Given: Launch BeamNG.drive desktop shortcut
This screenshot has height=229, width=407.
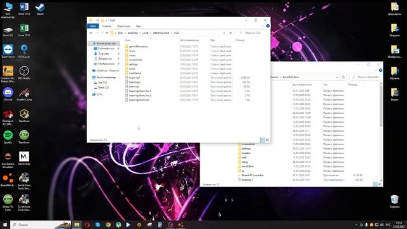Looking at the screenshot, I should [x=8, y=179].
